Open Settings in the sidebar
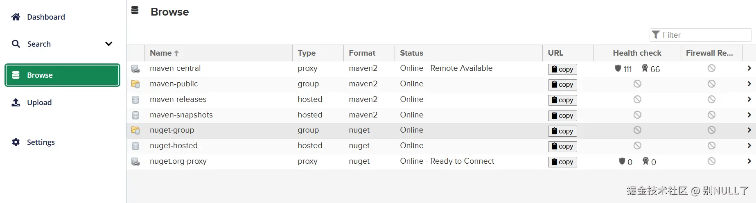756x203 pixels. coord(41,142)
